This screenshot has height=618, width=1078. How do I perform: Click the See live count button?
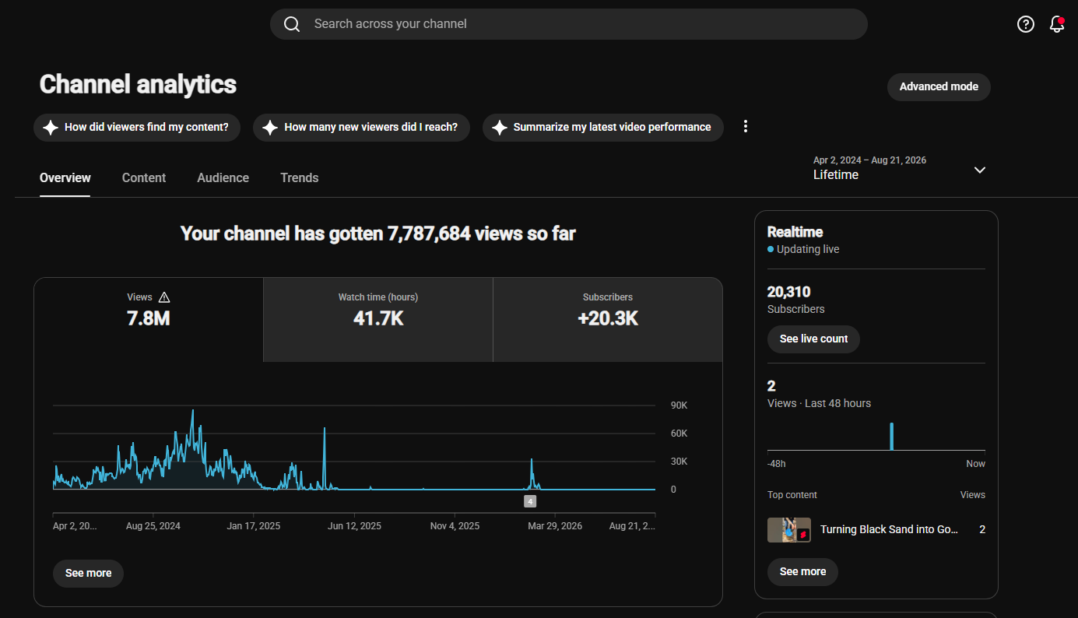point(813,339)
